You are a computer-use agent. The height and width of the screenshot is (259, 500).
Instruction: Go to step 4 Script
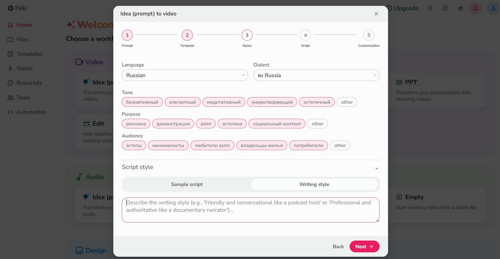tap(305, 35)
